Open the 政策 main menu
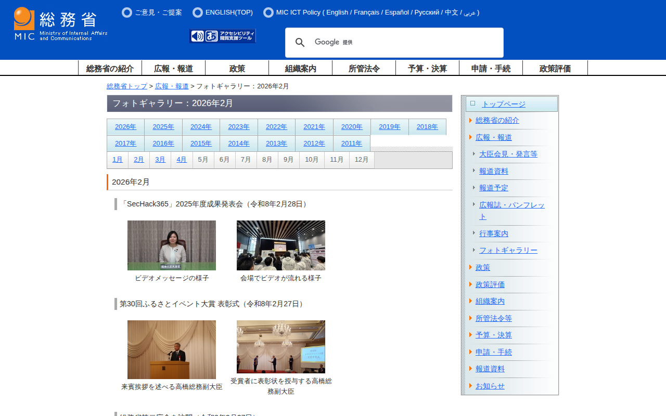Image resolution: width=666 pixels, height=416 pixels. tap(237, 68)
